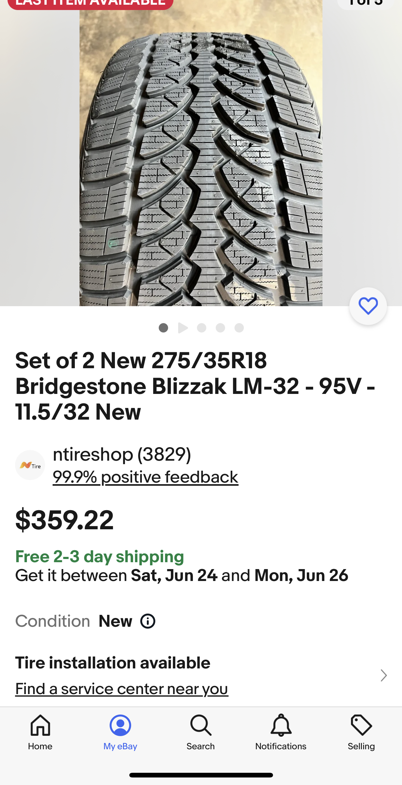Image resolution: width=402 pixels, height=785 pixels.
Task: Tap the Tire installation available heading
Action: [113, 663]
